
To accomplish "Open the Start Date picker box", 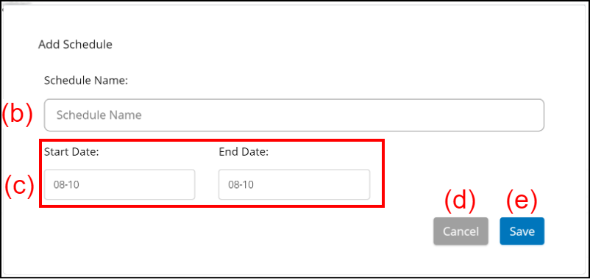I will [x=120, y=184].
